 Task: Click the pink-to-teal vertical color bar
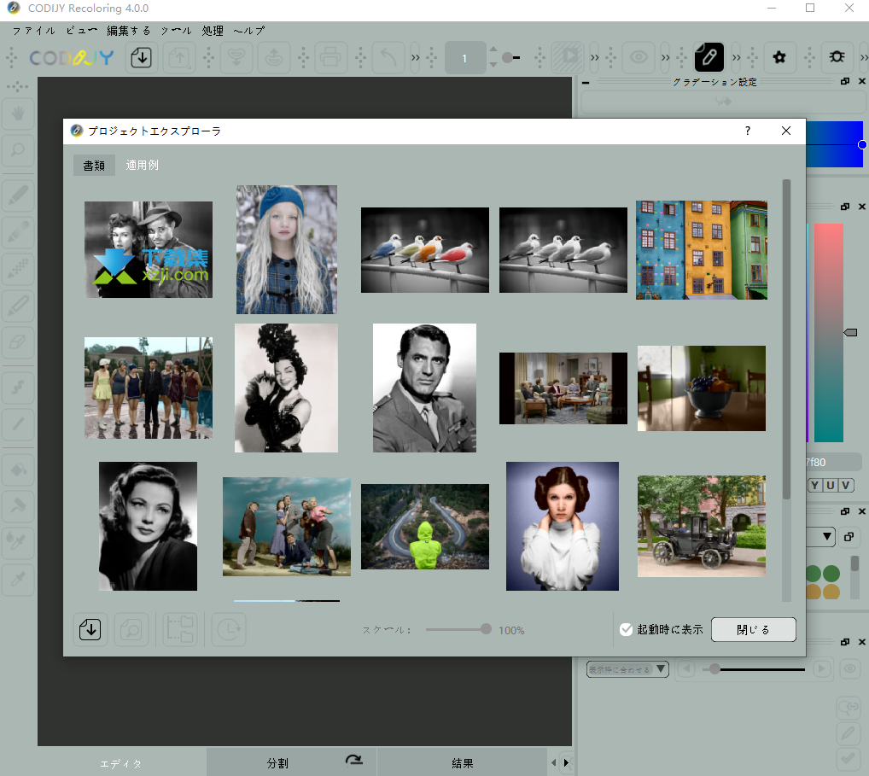(x=829, y=333)
